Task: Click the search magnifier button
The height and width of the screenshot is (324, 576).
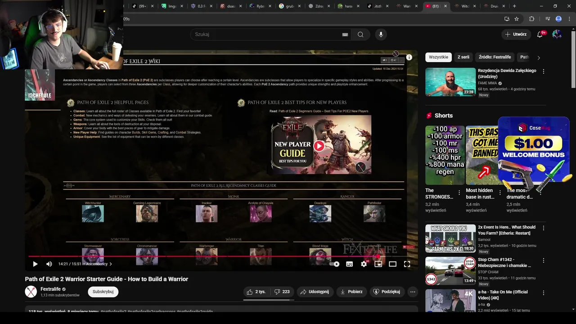Action: click(360, 34)
